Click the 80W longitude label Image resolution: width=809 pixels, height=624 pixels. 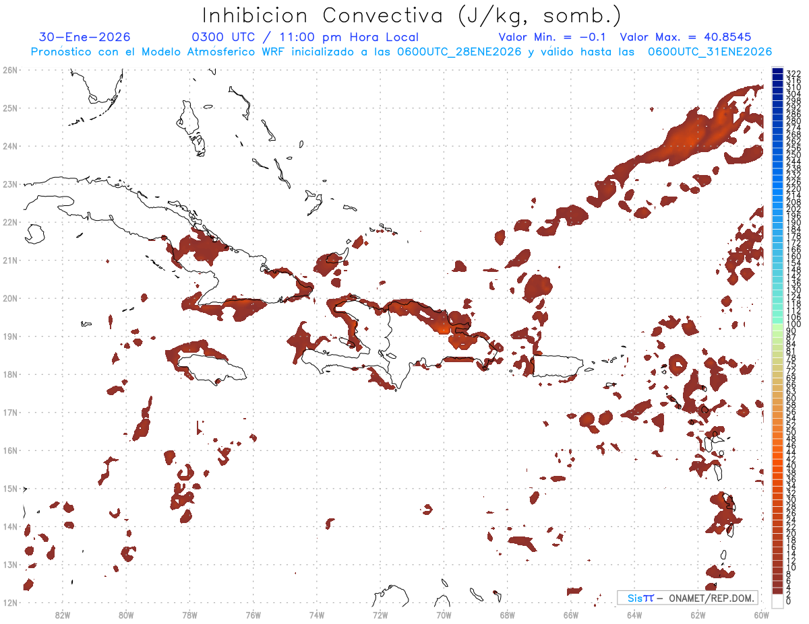126,614
